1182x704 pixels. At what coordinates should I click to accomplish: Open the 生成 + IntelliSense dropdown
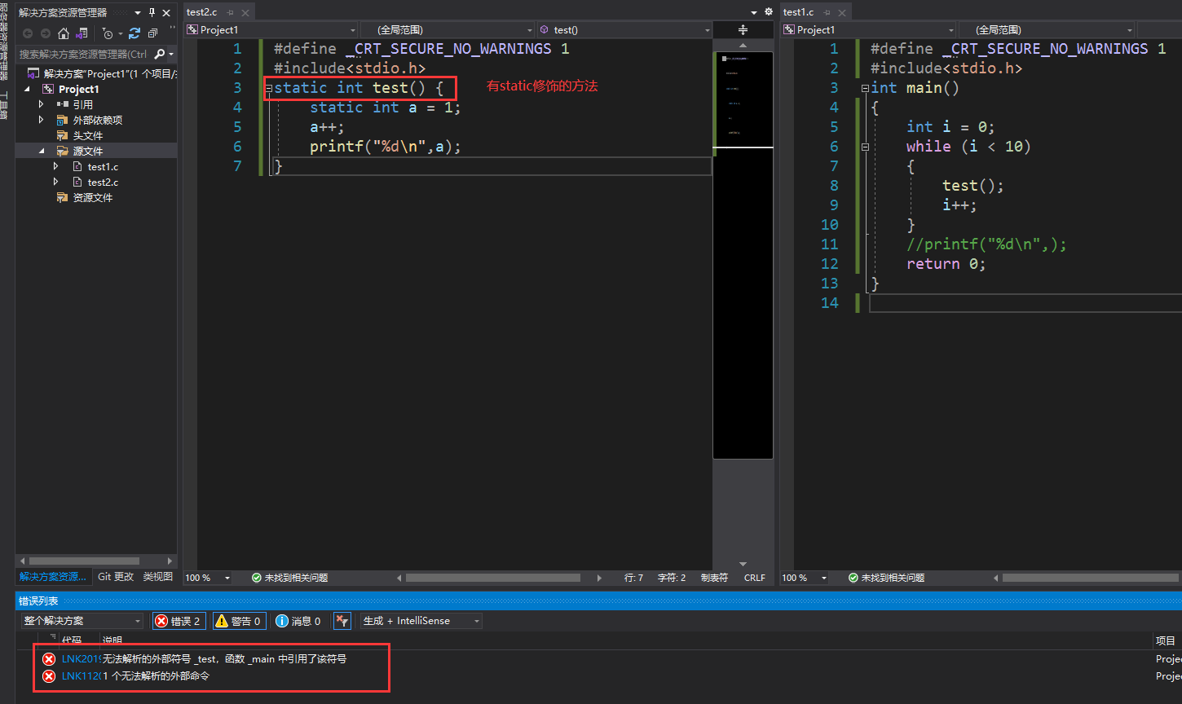coord(421,621)
